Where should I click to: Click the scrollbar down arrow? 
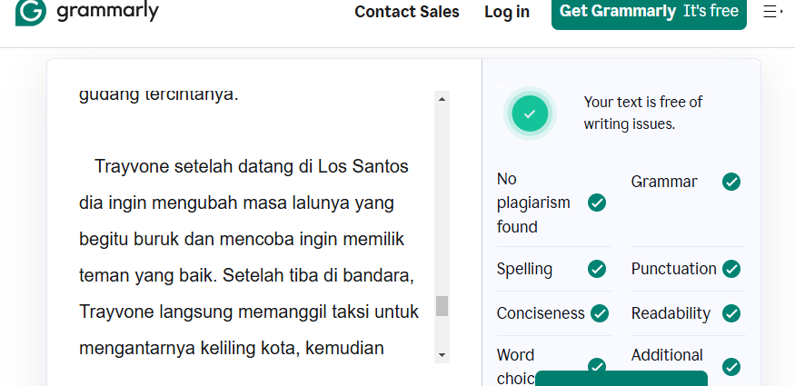pos(442,355)
